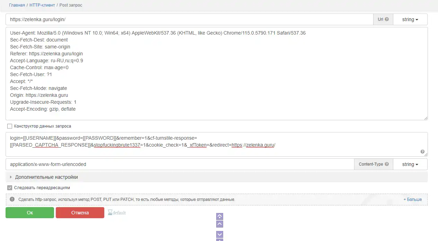Focus the application/x-www-form-urlencoded content type field

180,164
